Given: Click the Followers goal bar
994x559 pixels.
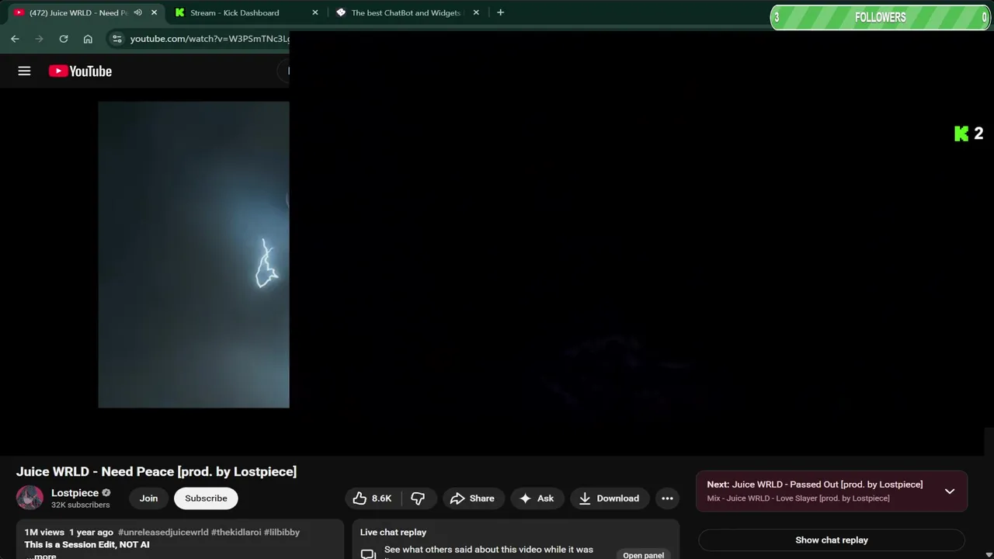Looking at the screenshot, I should point(880,17).
